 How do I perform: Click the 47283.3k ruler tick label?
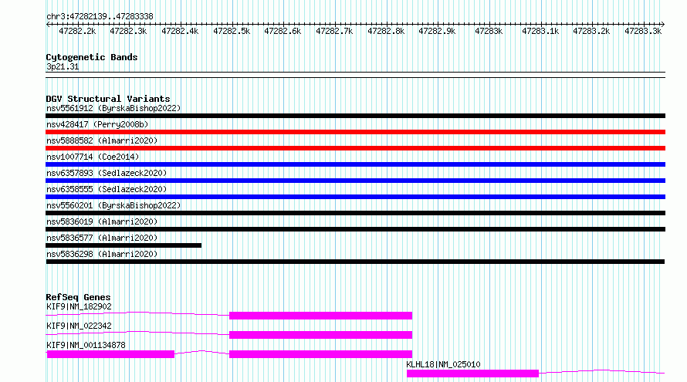pyautogui.click(x=643, y=32)
